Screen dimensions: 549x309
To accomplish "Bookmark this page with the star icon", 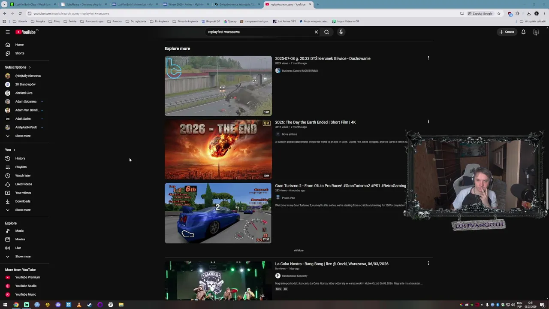I will tap(498, 13).
